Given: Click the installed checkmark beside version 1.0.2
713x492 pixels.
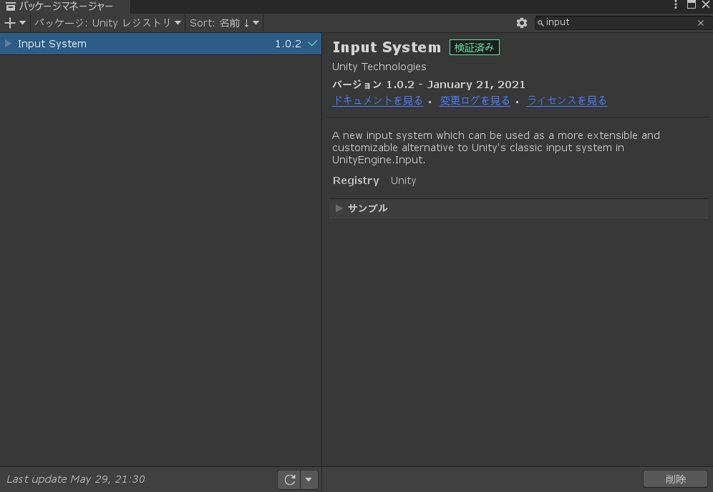Looking at the screenshot, I should tap(312, 44).
